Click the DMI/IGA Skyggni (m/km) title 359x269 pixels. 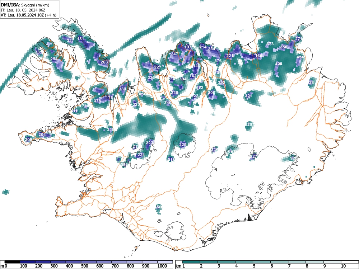pos(25,5)
